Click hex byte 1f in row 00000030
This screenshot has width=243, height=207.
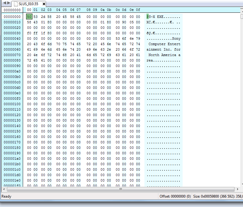pos(43,33)
